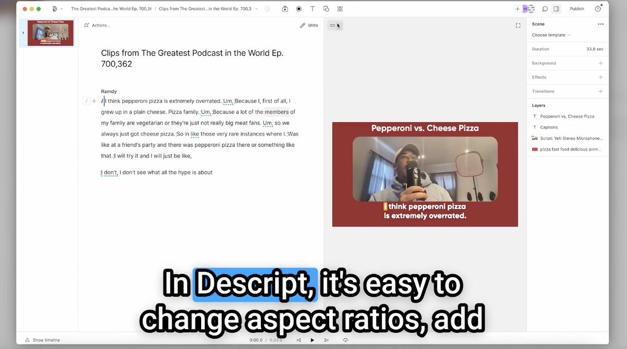Skip to the previous scene

(x=299, y=340)
